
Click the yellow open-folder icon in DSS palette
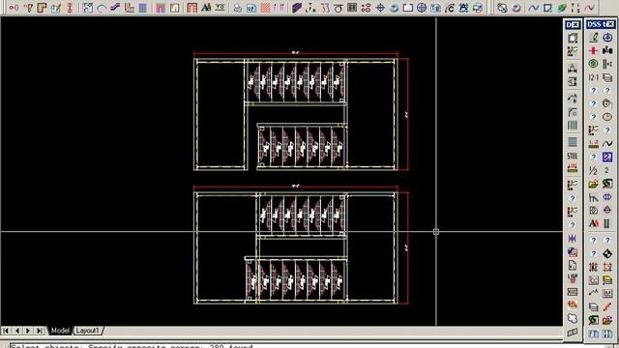point(593,184)
